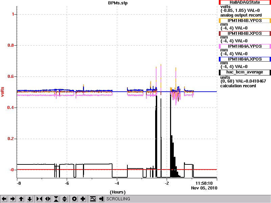Click the 'analog output record' description text
This screenshot has width=271, height=203.
pos(241,15)
